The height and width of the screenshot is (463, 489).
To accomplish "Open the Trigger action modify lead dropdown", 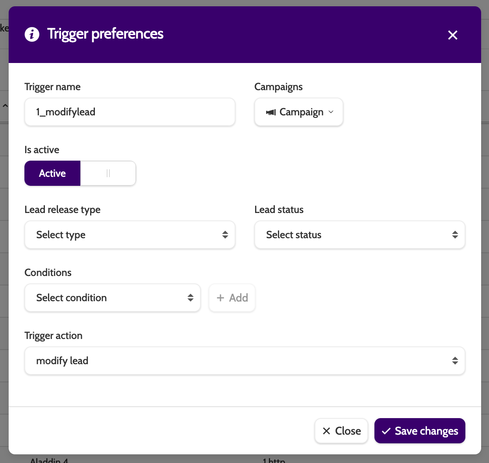I will pos(245,361).
